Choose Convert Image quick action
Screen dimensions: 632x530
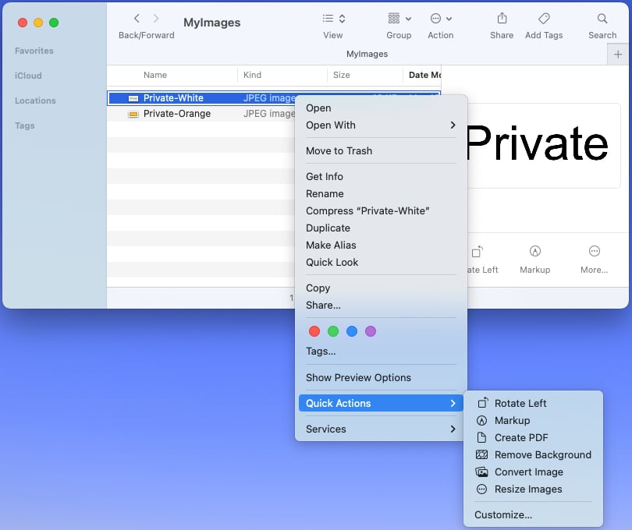(x=528, y=472)
